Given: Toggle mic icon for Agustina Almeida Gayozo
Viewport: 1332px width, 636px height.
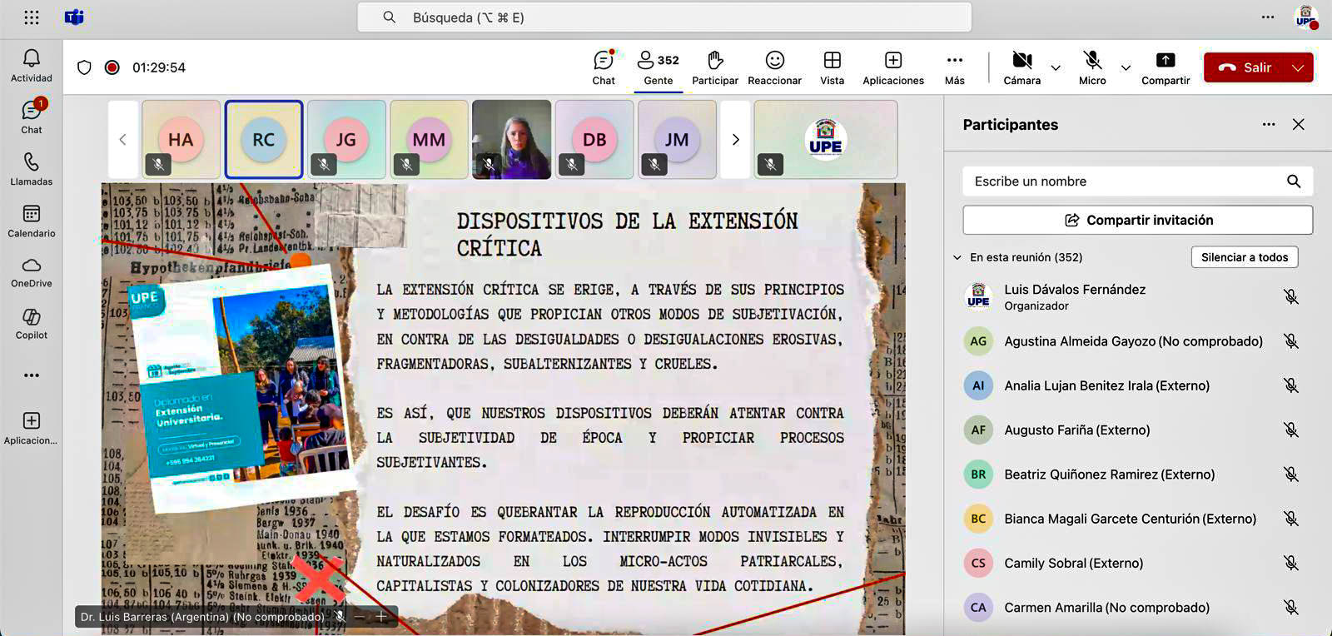Looking at the screenshot, I should pyautogui.click(x=1291, y=341).
